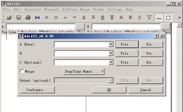Viewport: 183px width, 112px height.
Task: Go to previous conflict icon
Action: (x=84, y=18)
